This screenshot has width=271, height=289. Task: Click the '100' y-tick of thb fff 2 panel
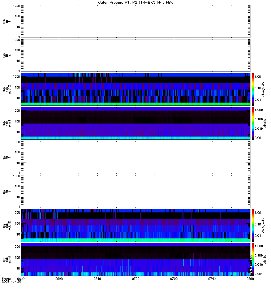pyautogui.click(x=17, y=50)
